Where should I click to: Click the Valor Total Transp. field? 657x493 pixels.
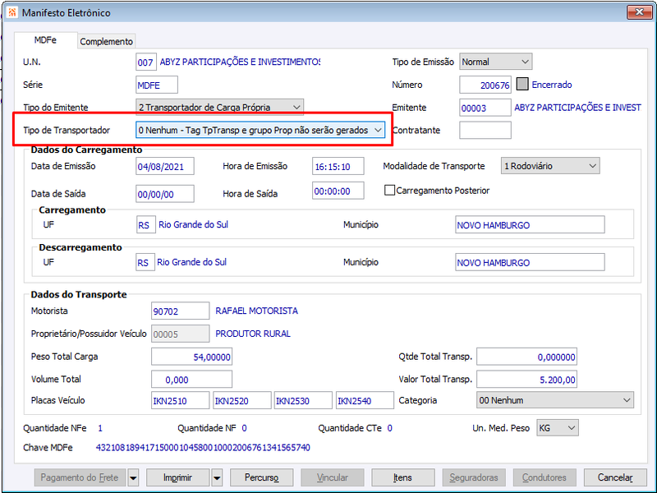526,379
